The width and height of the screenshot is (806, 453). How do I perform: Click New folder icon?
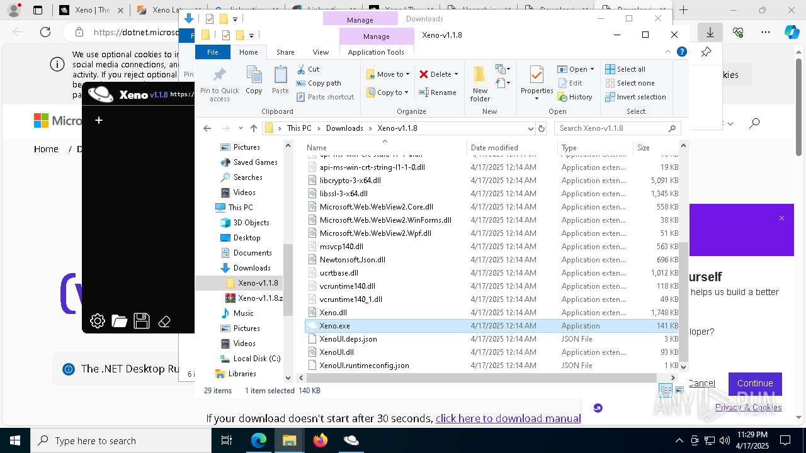point(480,83)
